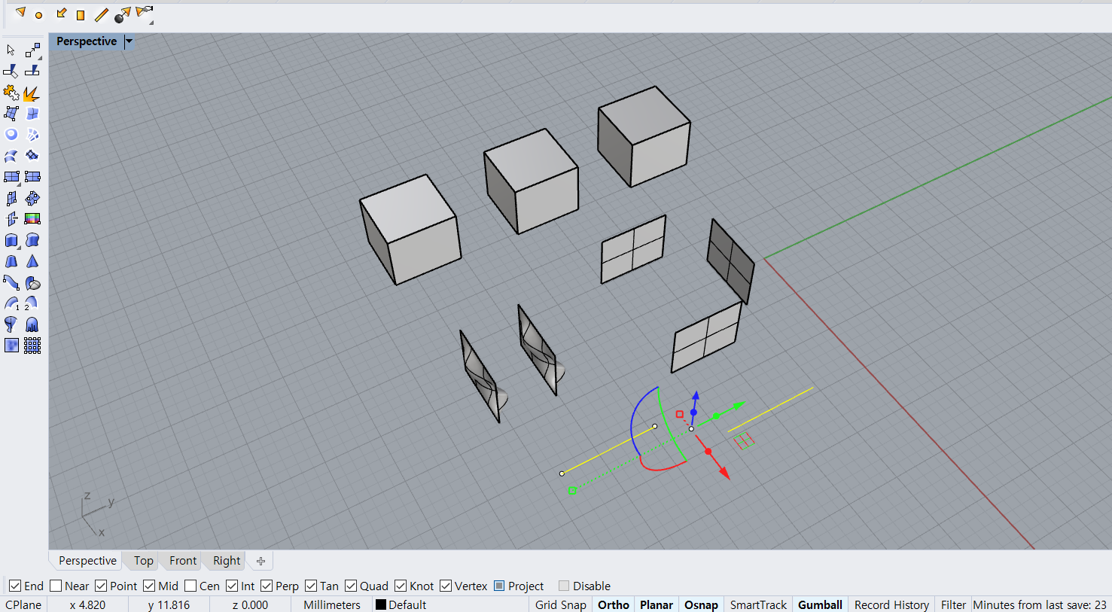Click the Drape surface icon
The height and width of the screenshot is (612, 1112).
[x=32, y=324]
